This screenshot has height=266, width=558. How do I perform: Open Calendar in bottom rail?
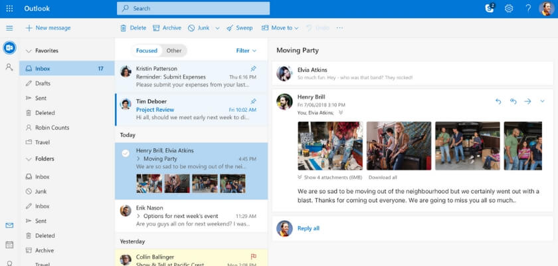coord(9,245)
